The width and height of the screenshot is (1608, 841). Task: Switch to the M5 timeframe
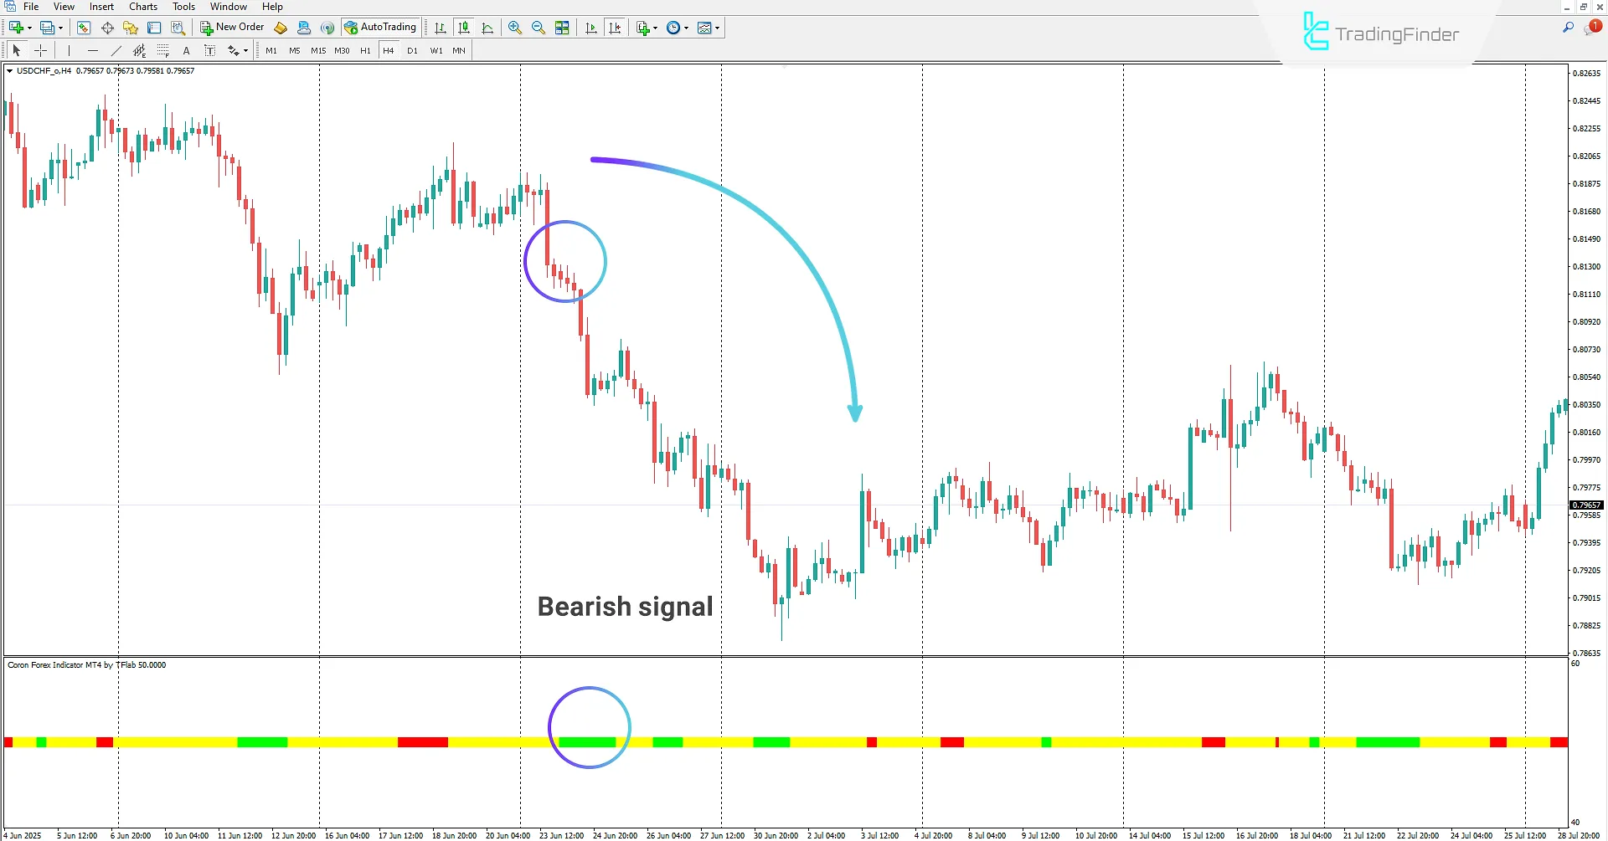295,51
